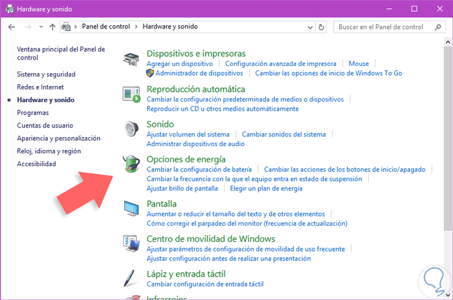The width and height of the screenshot is (453, 300).
Task: Go up one level with the up arrow
Action: point(52,27)
